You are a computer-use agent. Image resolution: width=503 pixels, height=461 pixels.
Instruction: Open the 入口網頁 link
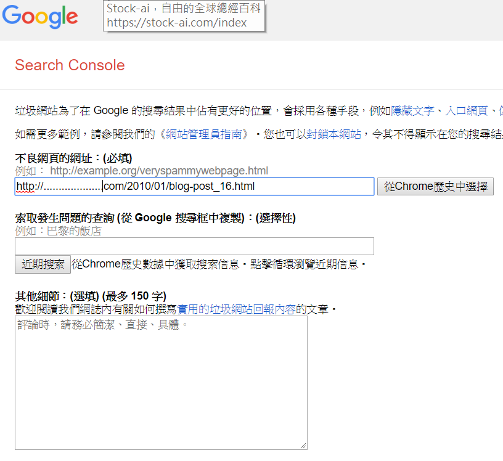(x=466, y=111)
